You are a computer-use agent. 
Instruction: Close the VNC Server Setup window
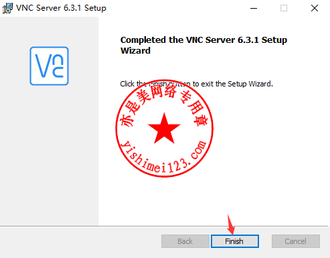315,8
